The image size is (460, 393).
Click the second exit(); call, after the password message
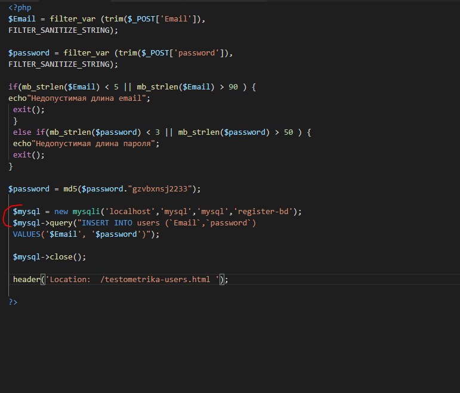pyautogui.click(x=29, y=155)
